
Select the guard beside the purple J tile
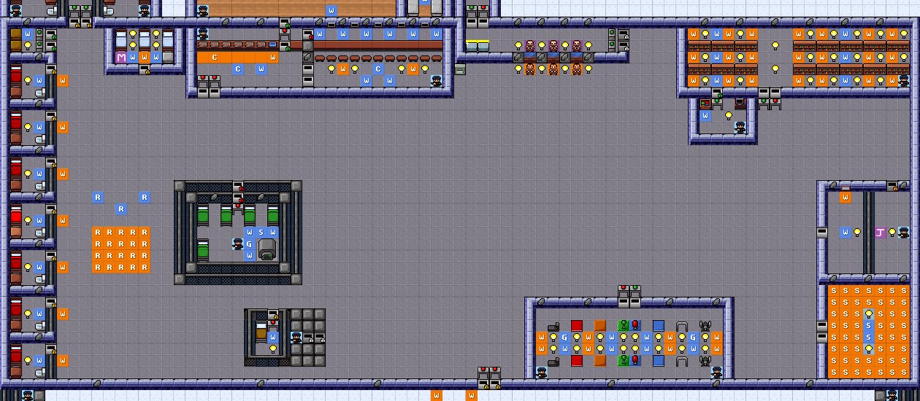point(904,232)
